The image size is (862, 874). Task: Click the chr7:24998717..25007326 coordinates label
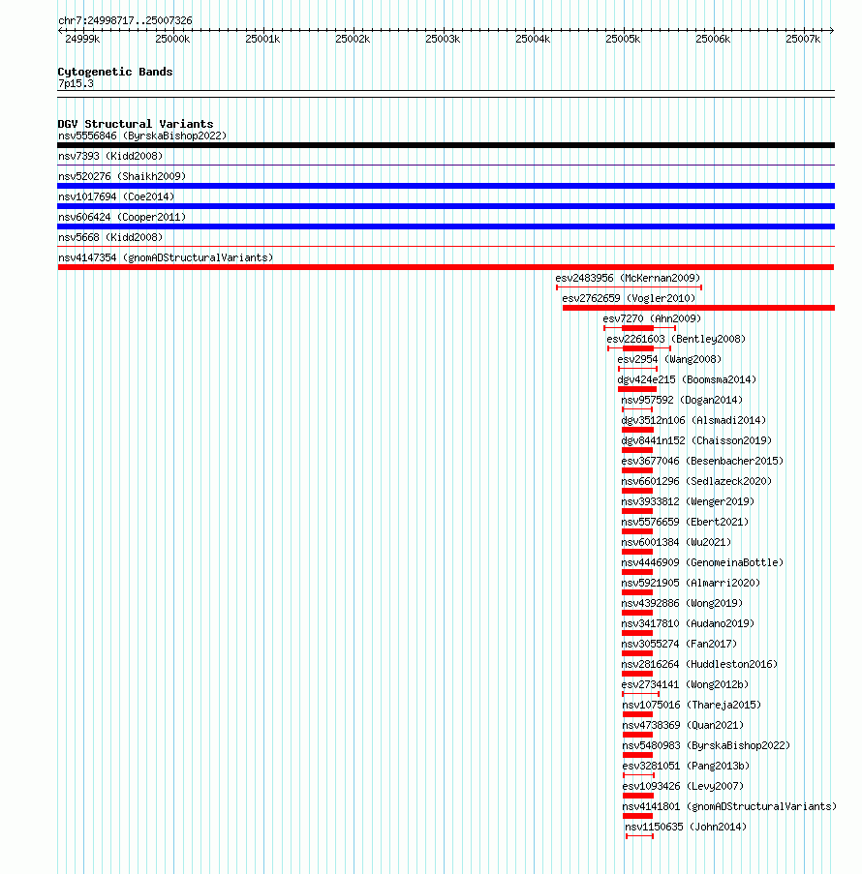126,20
